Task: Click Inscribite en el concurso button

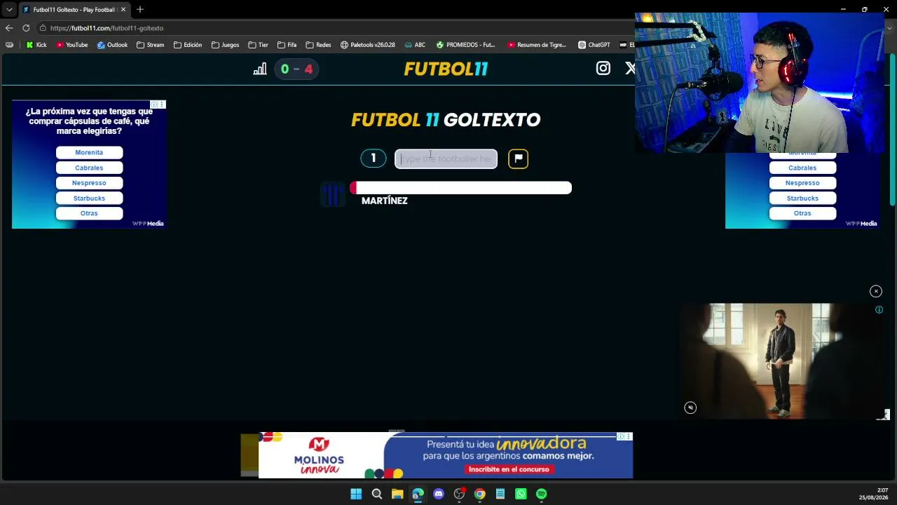Action: [x=509, y=469]
